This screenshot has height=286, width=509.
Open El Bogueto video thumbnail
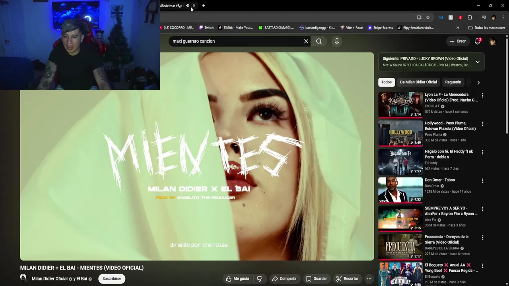[400, 274]
